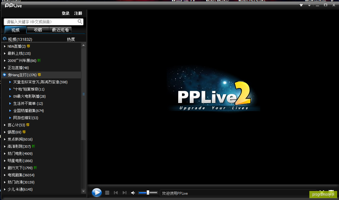Viewport: 339px width, 200px height.
Task: Select the 剧行天下(1799) row
Action: pos(41,168)
